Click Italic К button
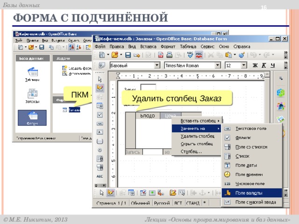The width and height of the screenshot is (299, 224). tap(263, 65)
